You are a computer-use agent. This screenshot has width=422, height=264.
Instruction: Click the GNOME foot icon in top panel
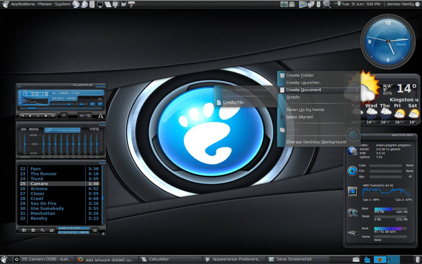coord(5,4)
